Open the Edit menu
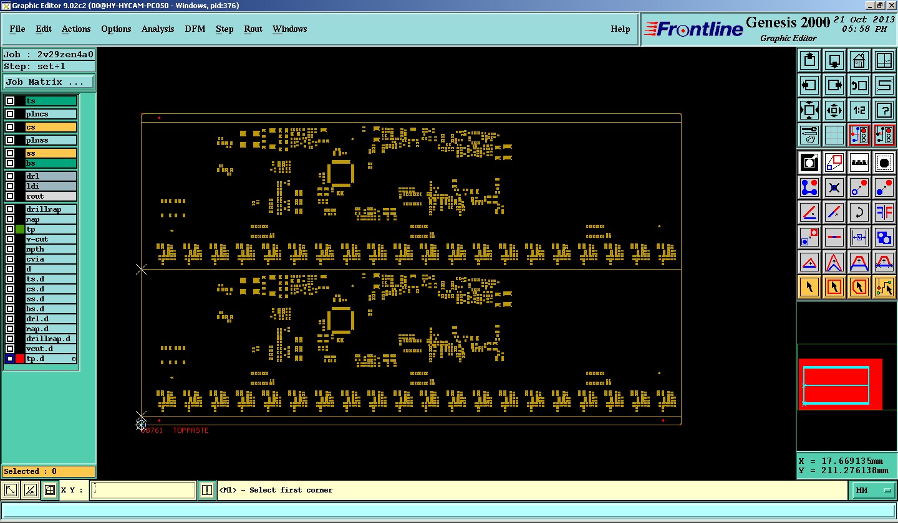898x523 pixels. tap(44, 29)
